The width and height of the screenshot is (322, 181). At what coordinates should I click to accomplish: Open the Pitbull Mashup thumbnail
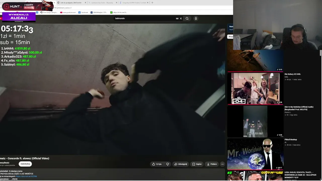[x=255, y=154]
